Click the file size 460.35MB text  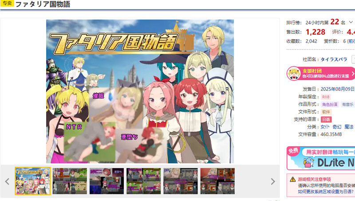pyautogui.click(x=331, y=134)
